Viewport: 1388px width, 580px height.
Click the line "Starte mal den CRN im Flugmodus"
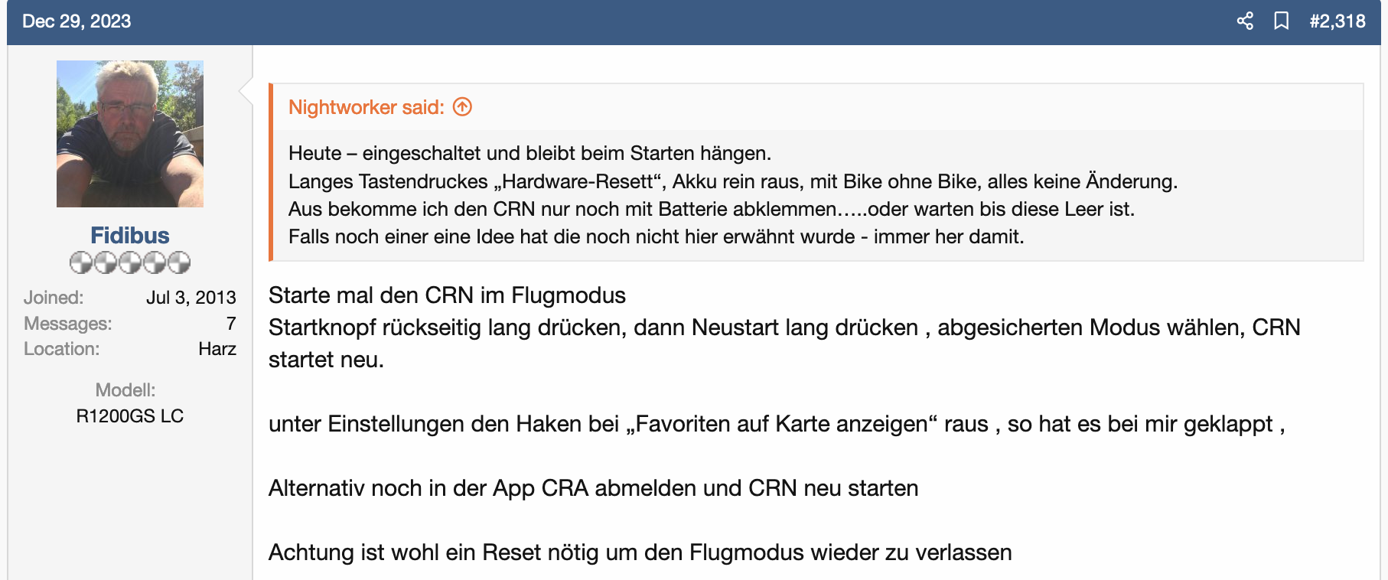447,295
